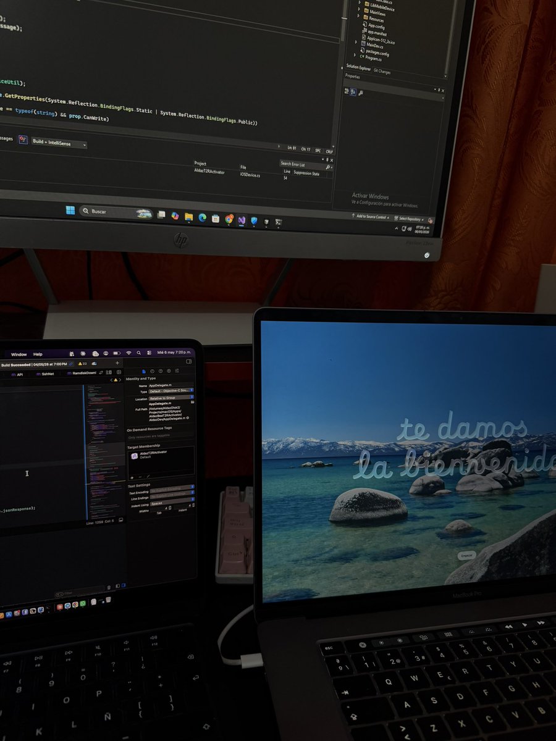The height and width of the screenshot is (741, 556).
Task: Click the Tab width stepper in Text Settings
Action: click(x=170, y=508)
